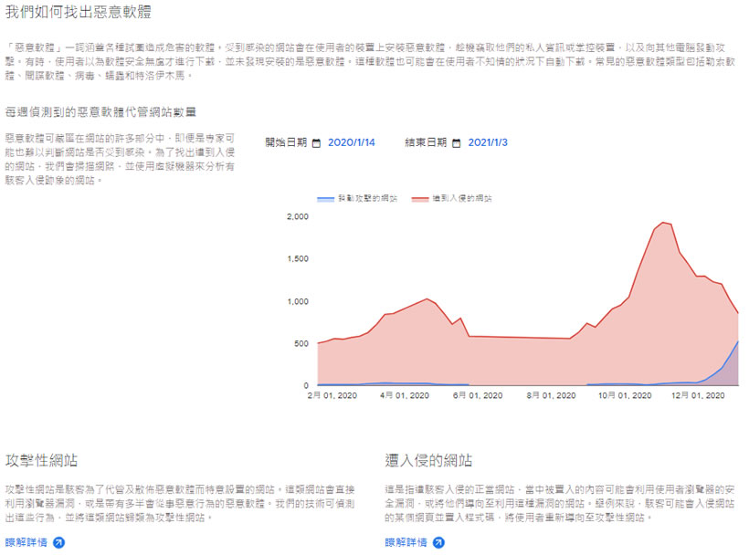This screenshot has height=555, width=749.
Task: Click the 開始日期 label
Action: (286, 142)
